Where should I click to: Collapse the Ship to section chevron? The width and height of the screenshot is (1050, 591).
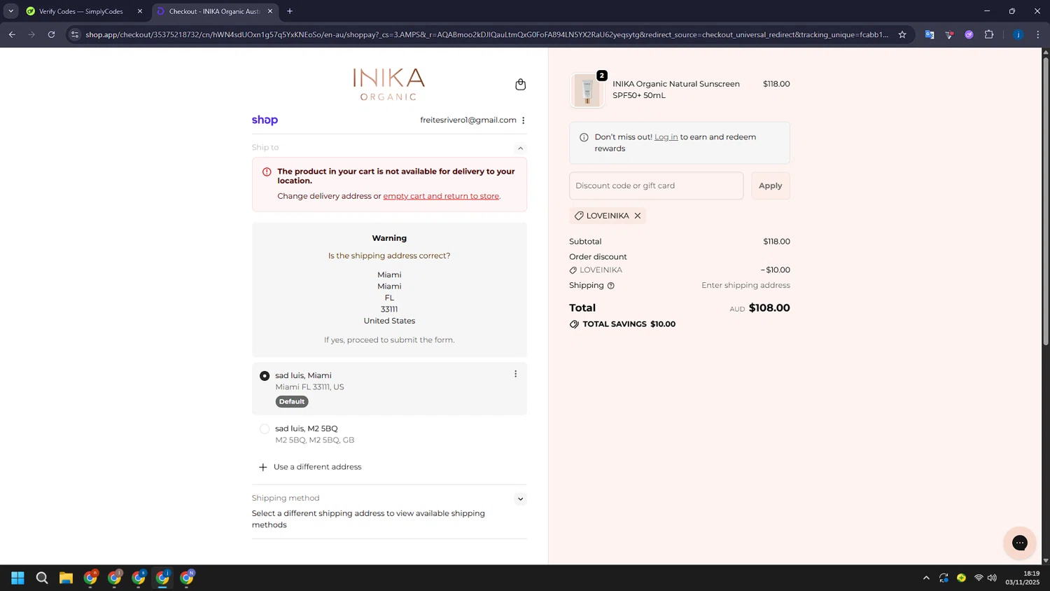tap(520, 148)
